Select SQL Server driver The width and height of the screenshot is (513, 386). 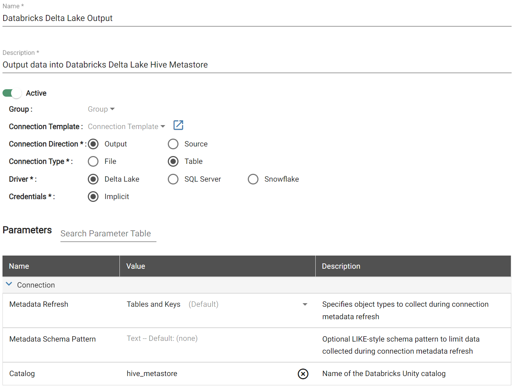[173, 179]
